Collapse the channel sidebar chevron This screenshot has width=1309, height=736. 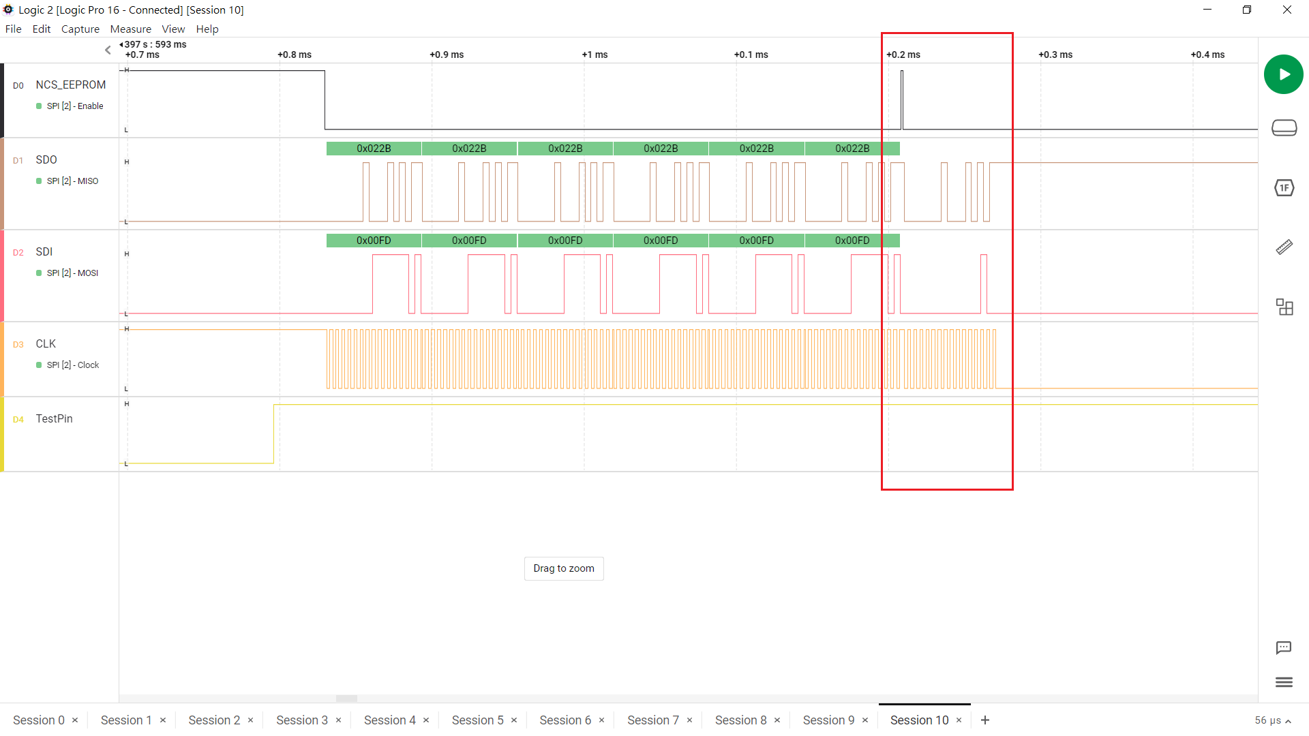coord(108,50)
